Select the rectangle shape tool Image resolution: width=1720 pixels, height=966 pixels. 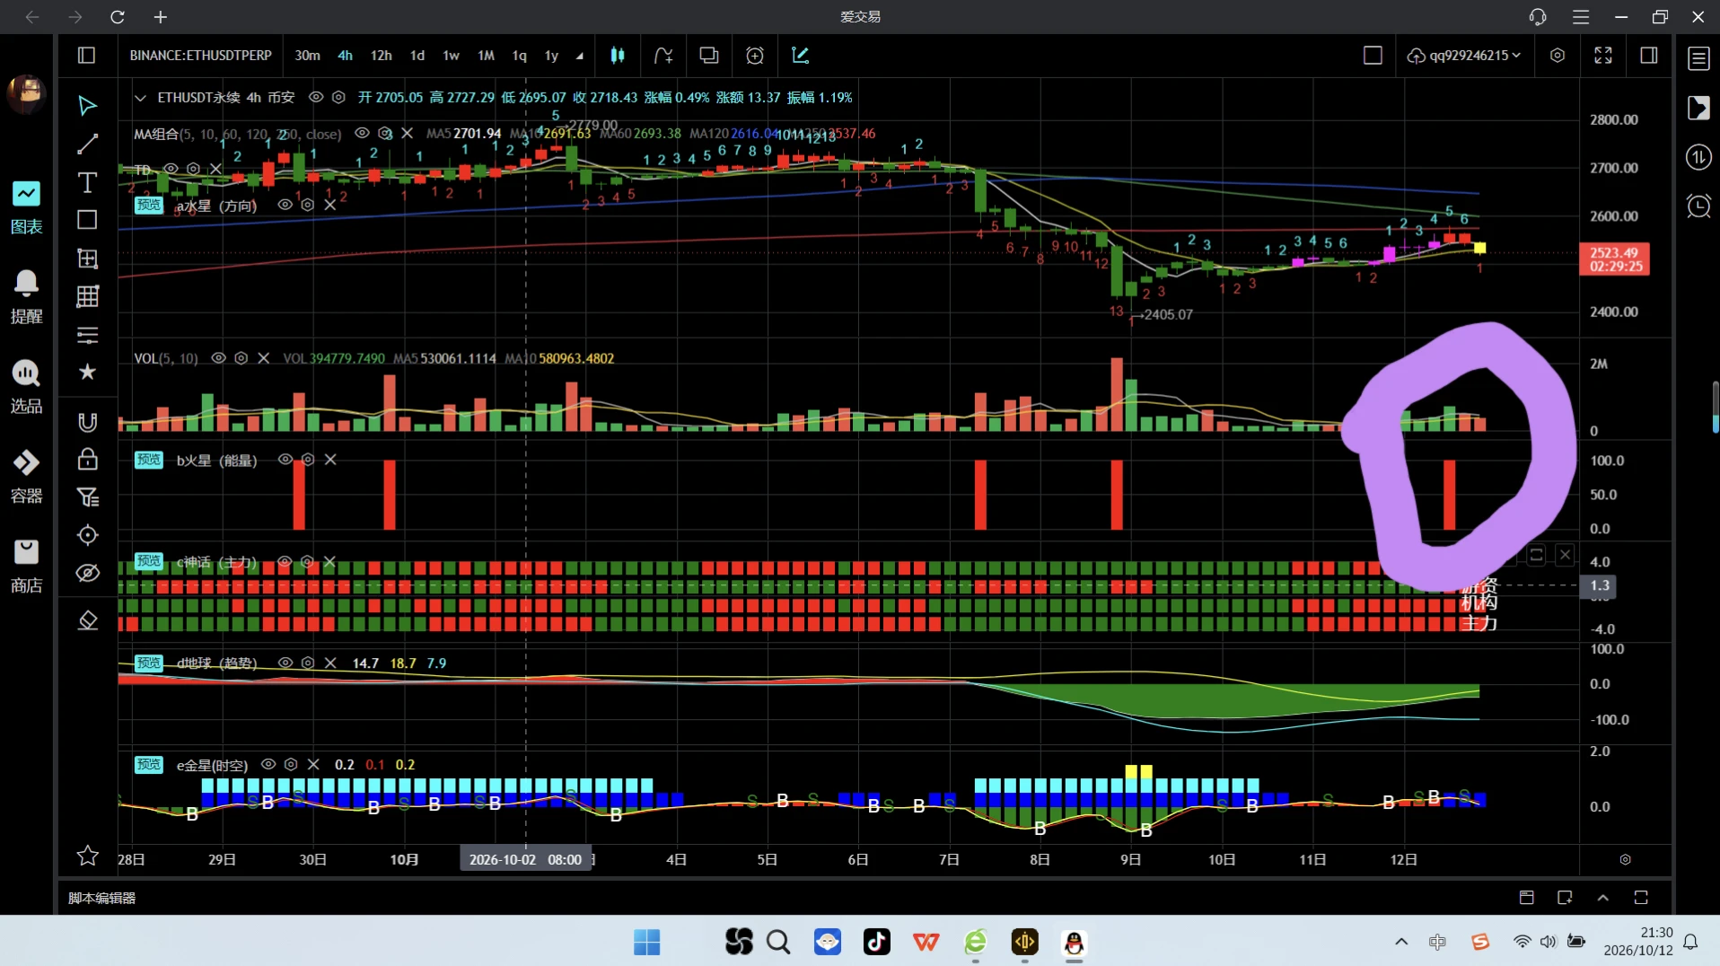pyautogui.click(x=87, y=220)
